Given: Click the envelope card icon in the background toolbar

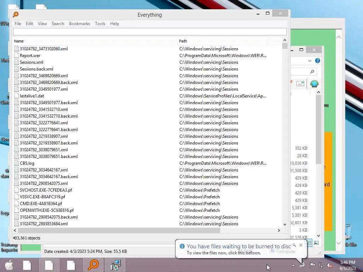Looking at the screenshot, I should point(300,84).
